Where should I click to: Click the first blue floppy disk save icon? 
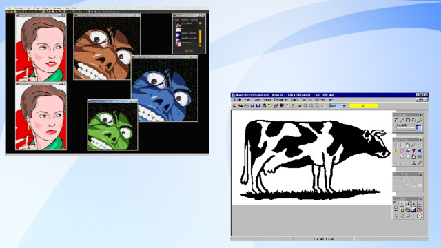pyautogui.click(x=252, y=106)
